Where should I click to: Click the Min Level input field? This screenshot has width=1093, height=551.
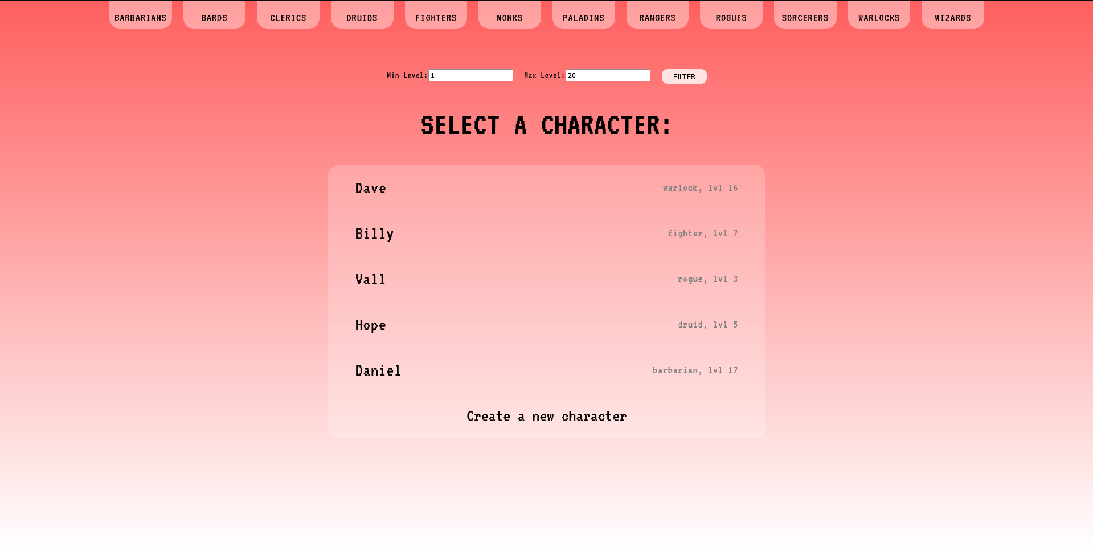tap(470, 75)
